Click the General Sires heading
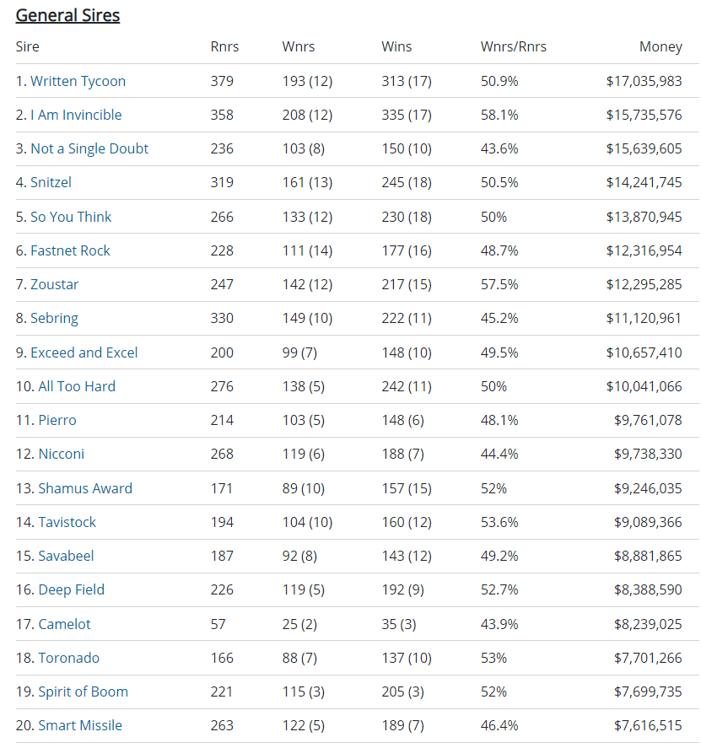Viewport: 701px width, 748px height. click(x=67, y=15)
